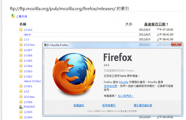Sort listing by 名稱 column header
The image size is (186, 120).
[x=23, y=24]
